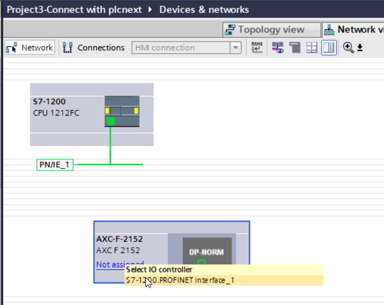Activate the Network networking mode button
The image size is (384, 305).
[30, 48]
